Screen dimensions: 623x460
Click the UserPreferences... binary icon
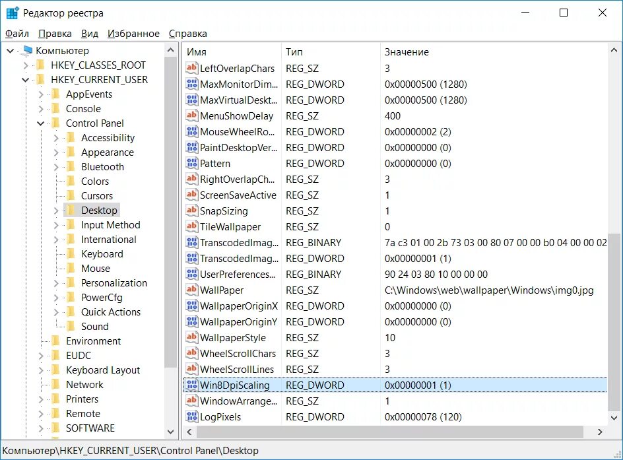point(192,274)
